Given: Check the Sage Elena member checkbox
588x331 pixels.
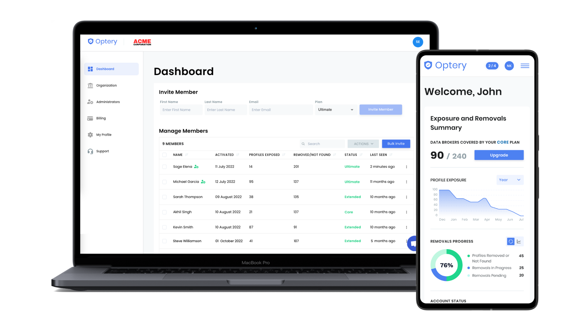Looking at the screenshot, I should [164, 166].
